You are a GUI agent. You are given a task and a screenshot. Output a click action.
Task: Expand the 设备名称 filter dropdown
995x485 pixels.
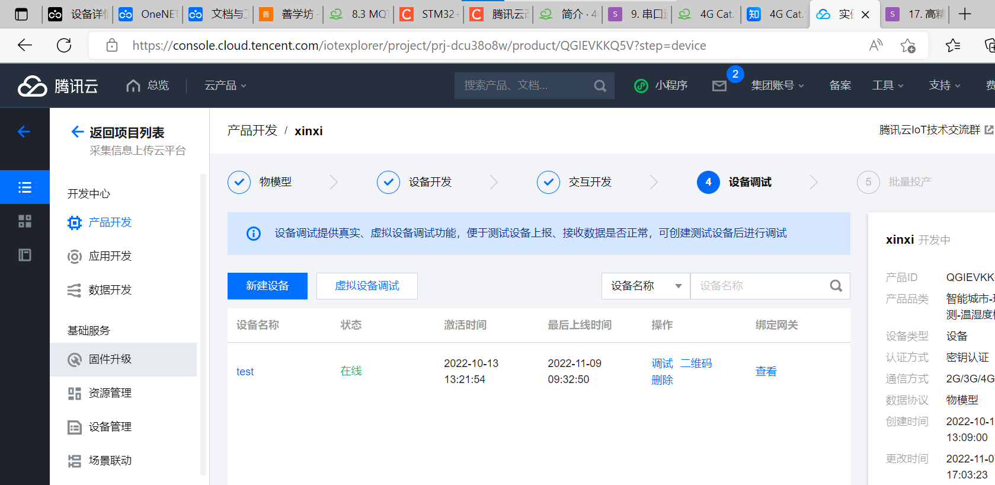coord(645,286)
